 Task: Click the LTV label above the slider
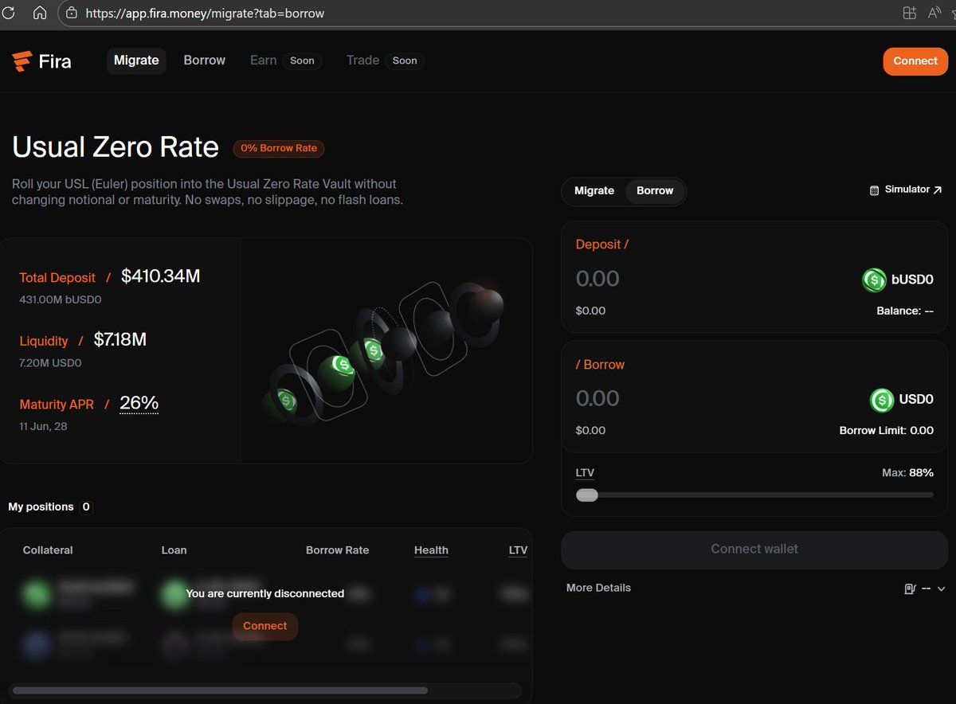click(585, 473)
